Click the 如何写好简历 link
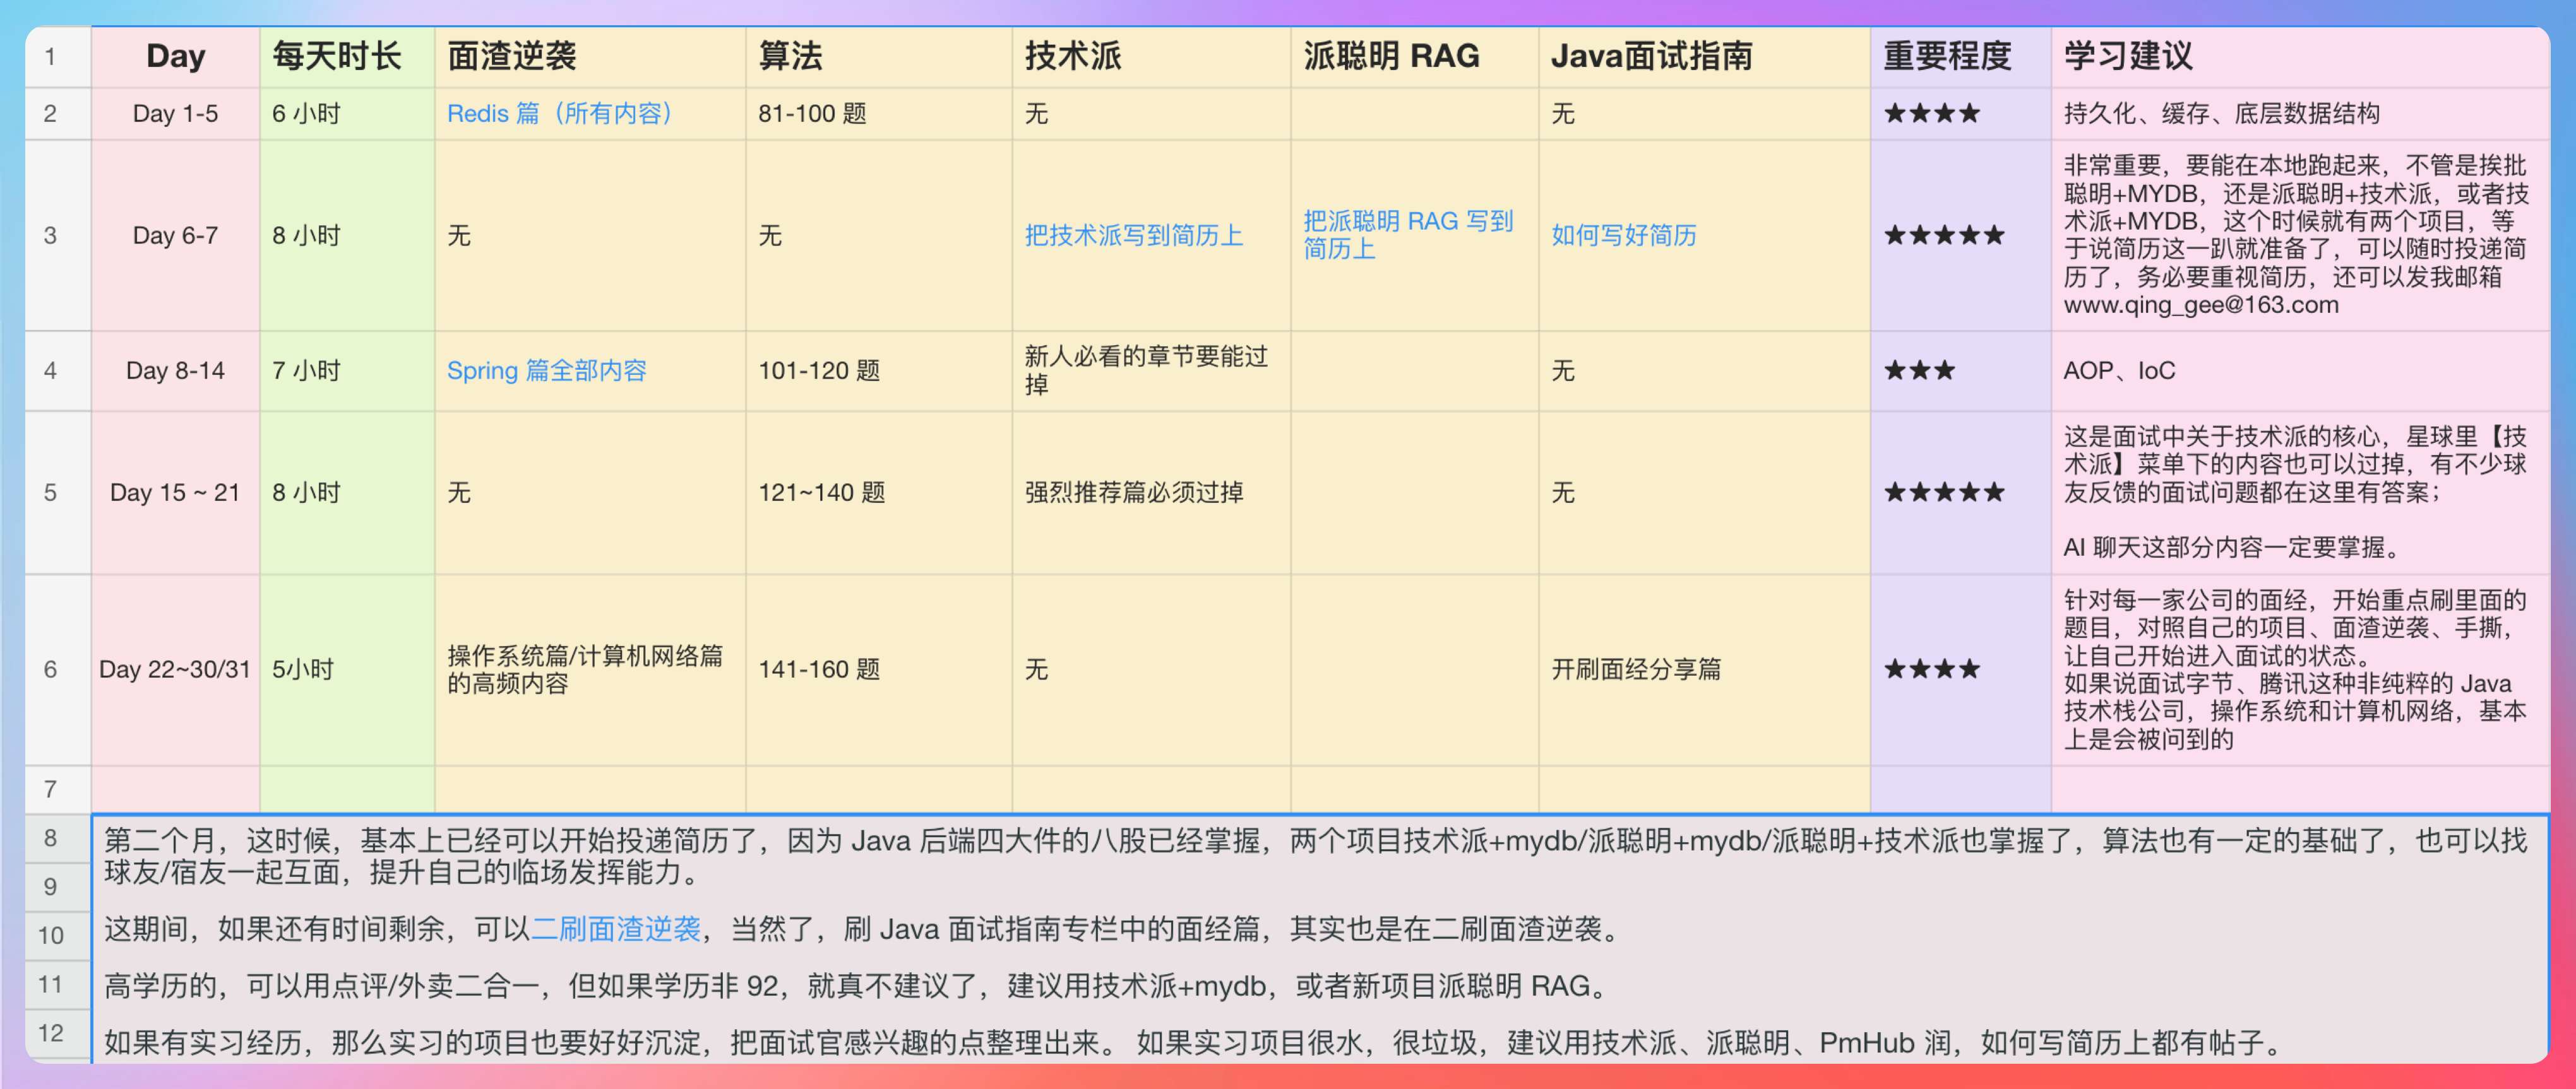The image size is (2576, 1089). [1623, 236]
